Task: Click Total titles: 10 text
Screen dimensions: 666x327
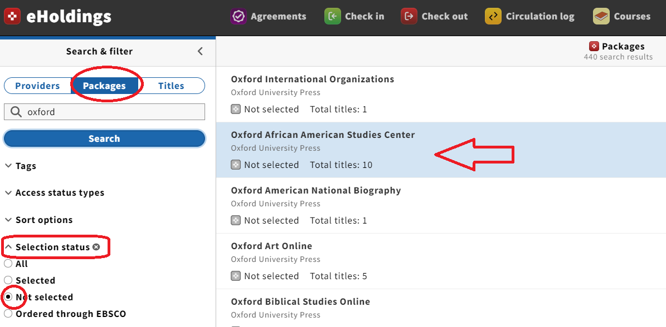Action: coord(341,165)
